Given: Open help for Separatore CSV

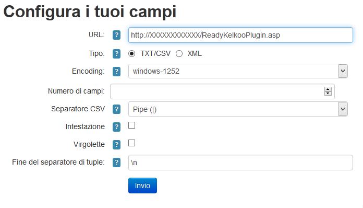Looking at the screenshot, I should click(x=116, y=109).
